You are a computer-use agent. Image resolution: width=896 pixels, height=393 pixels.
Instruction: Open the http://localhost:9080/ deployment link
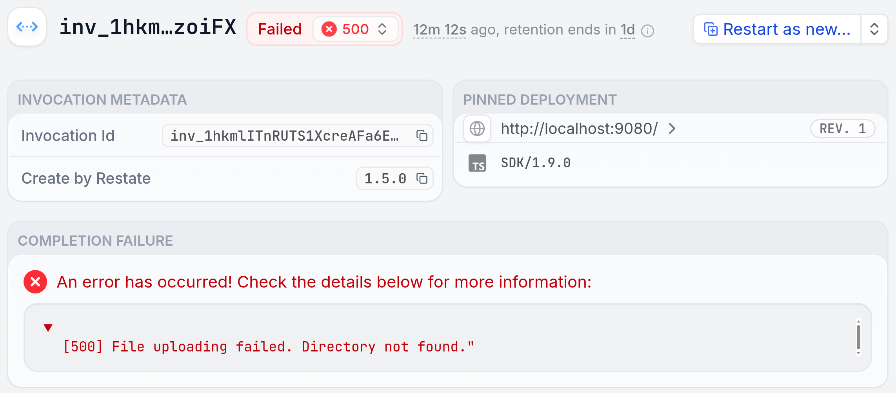(579, 129)
